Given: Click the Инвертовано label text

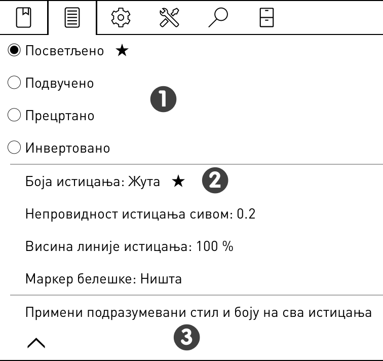Looking at the screenshot, I should pos(68,148).
